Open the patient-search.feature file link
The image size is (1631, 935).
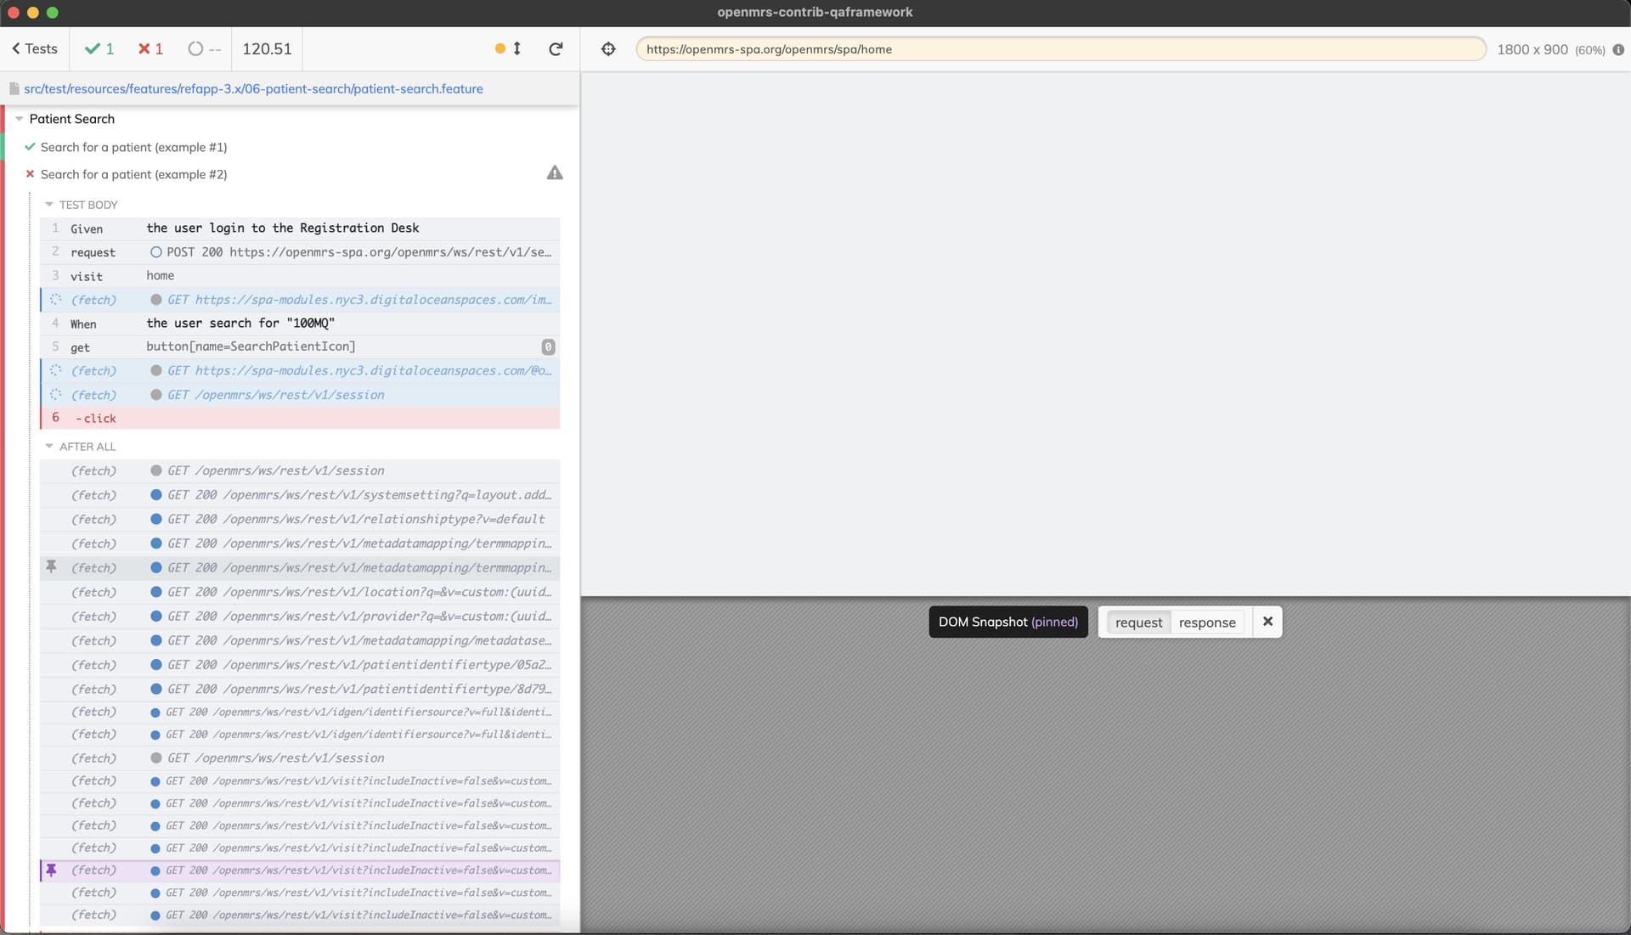[253, 88]
